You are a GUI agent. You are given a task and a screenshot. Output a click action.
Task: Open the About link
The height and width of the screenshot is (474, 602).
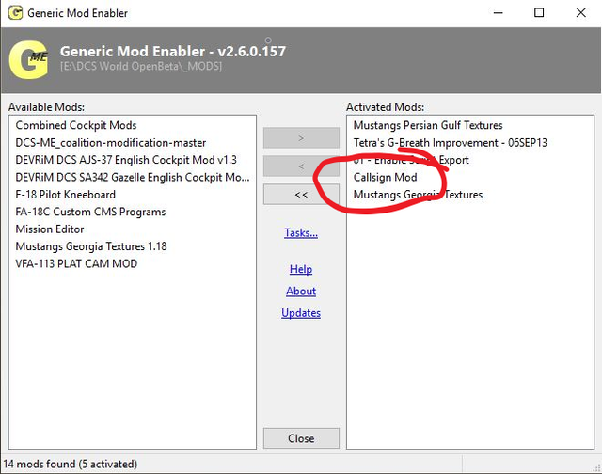pyautogui.click(x=301, y=291)
